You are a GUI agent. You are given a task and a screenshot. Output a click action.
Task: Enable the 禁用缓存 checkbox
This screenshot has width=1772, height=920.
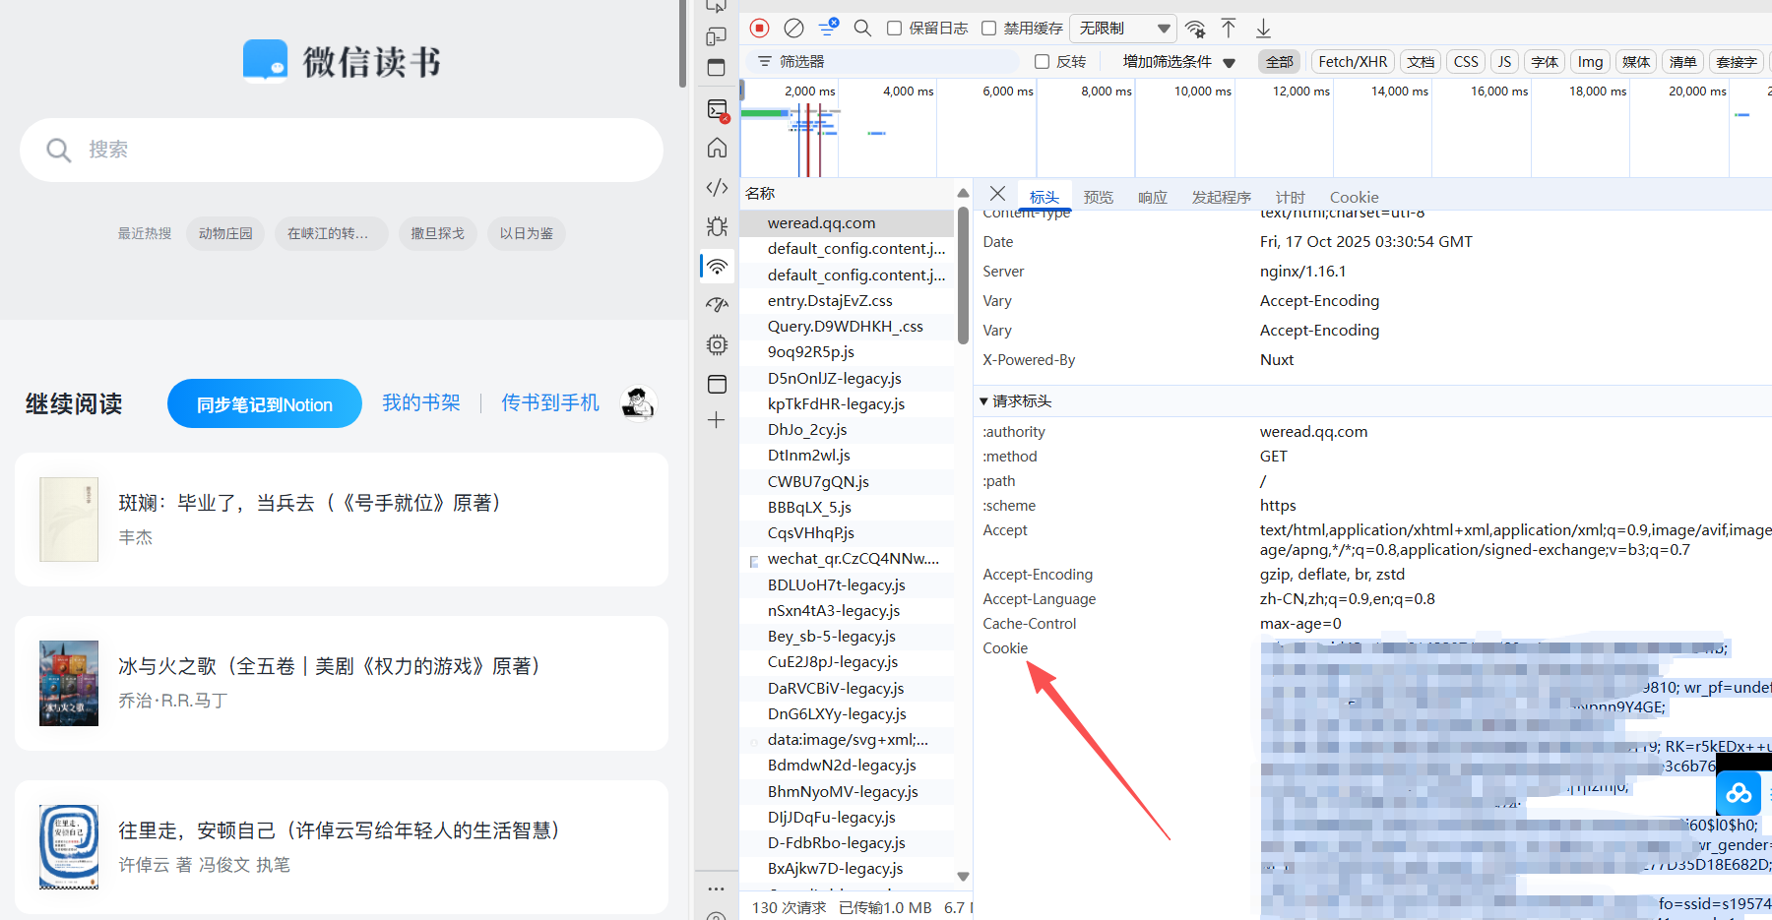tap(988, 28)
